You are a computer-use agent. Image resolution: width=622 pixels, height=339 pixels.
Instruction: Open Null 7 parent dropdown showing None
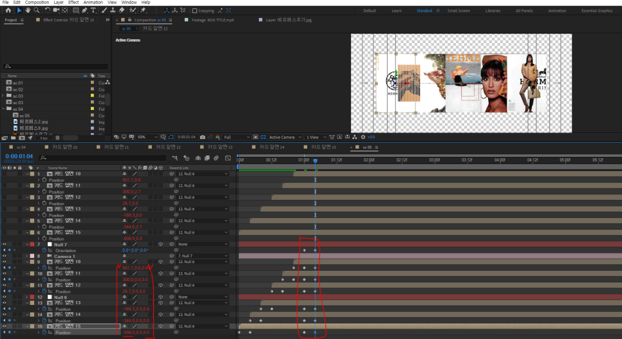[203, 244]
